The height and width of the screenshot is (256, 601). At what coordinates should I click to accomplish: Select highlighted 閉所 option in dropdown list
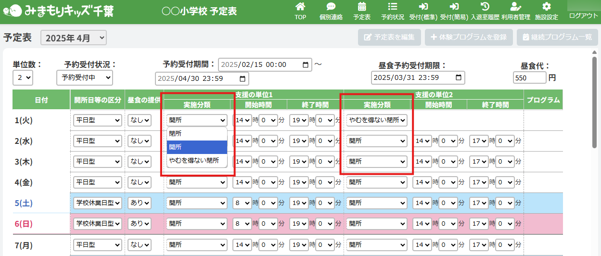(197, 147)
